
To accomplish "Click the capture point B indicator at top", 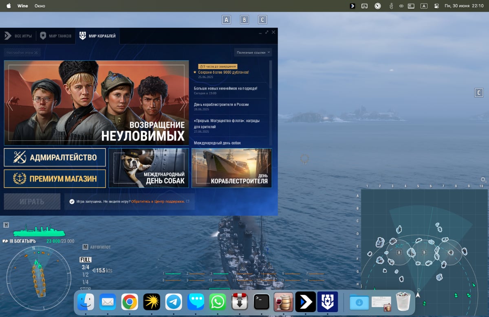I will point(244,20).
